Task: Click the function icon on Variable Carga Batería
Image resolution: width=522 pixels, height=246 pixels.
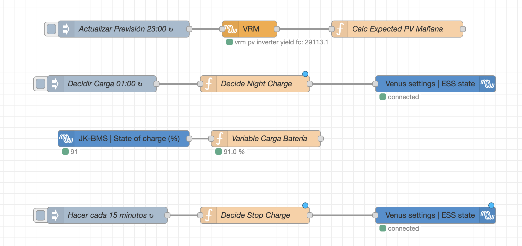Action: pos(219,139)
